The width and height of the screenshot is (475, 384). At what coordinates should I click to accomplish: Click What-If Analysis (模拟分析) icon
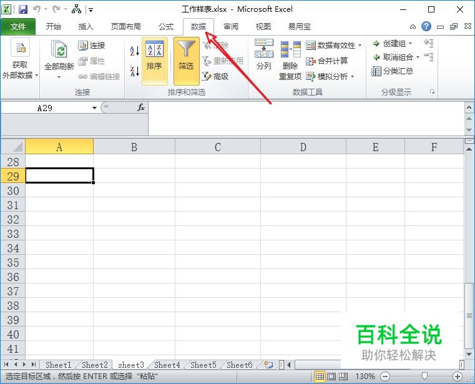point(311,76)
